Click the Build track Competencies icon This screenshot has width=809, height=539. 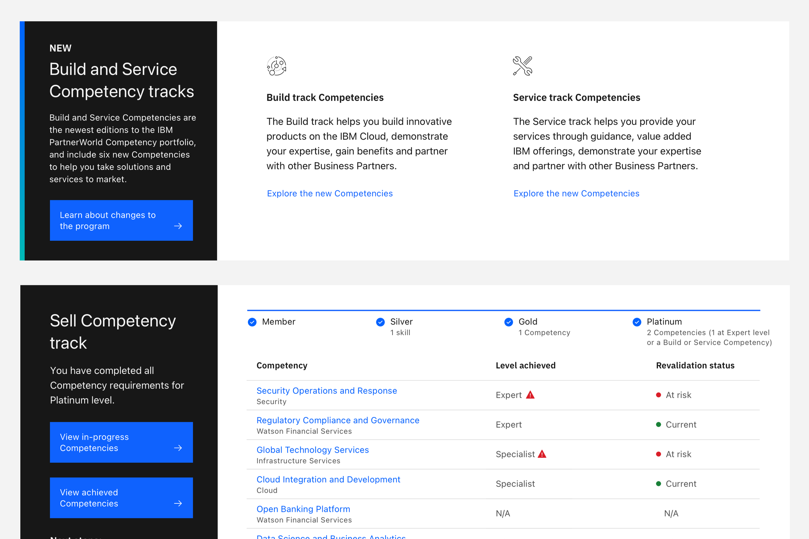point(276,66)
